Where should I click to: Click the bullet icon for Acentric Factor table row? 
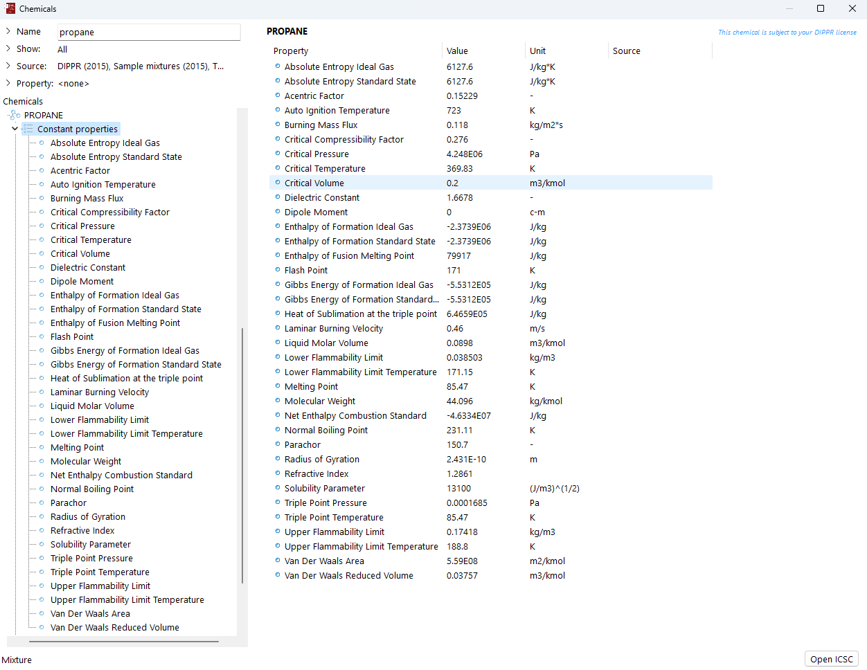(x=278, y=96)
